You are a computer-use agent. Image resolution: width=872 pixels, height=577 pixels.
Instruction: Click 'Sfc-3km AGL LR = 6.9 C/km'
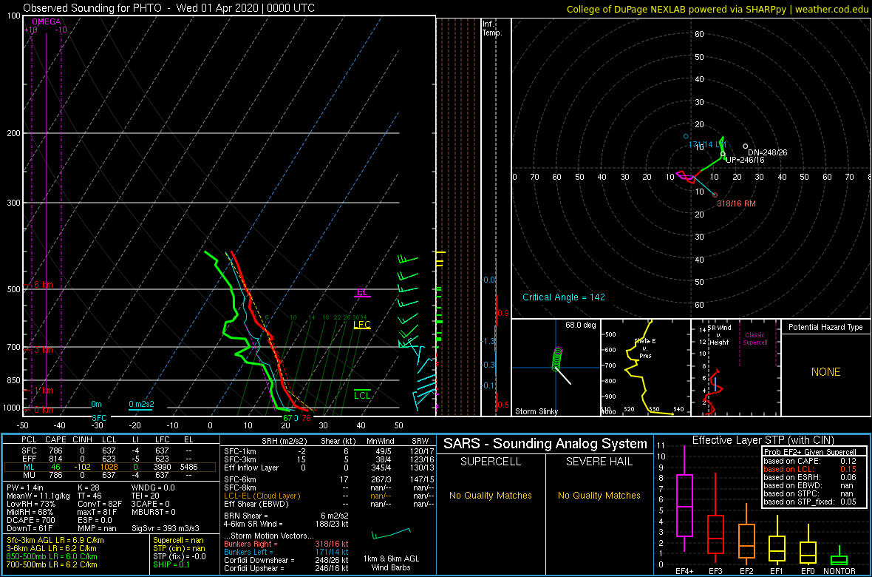tap(55, 540)
